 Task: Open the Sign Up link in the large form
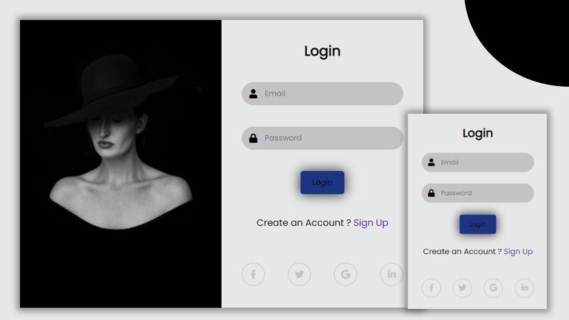[x=371, y=223]
